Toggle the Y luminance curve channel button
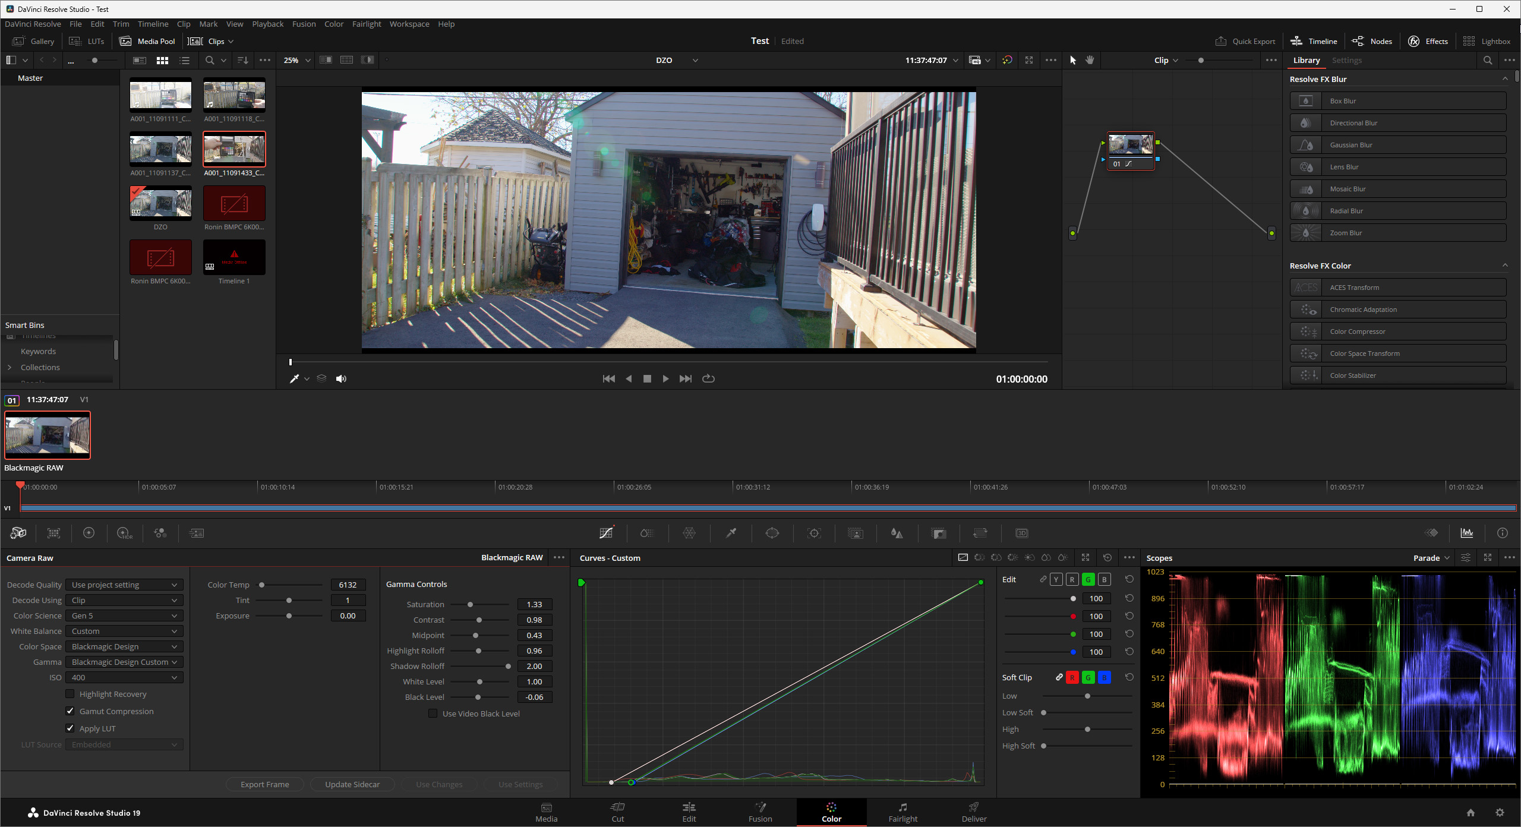Screen dimensions: 1521x827 coord(1056,579)
